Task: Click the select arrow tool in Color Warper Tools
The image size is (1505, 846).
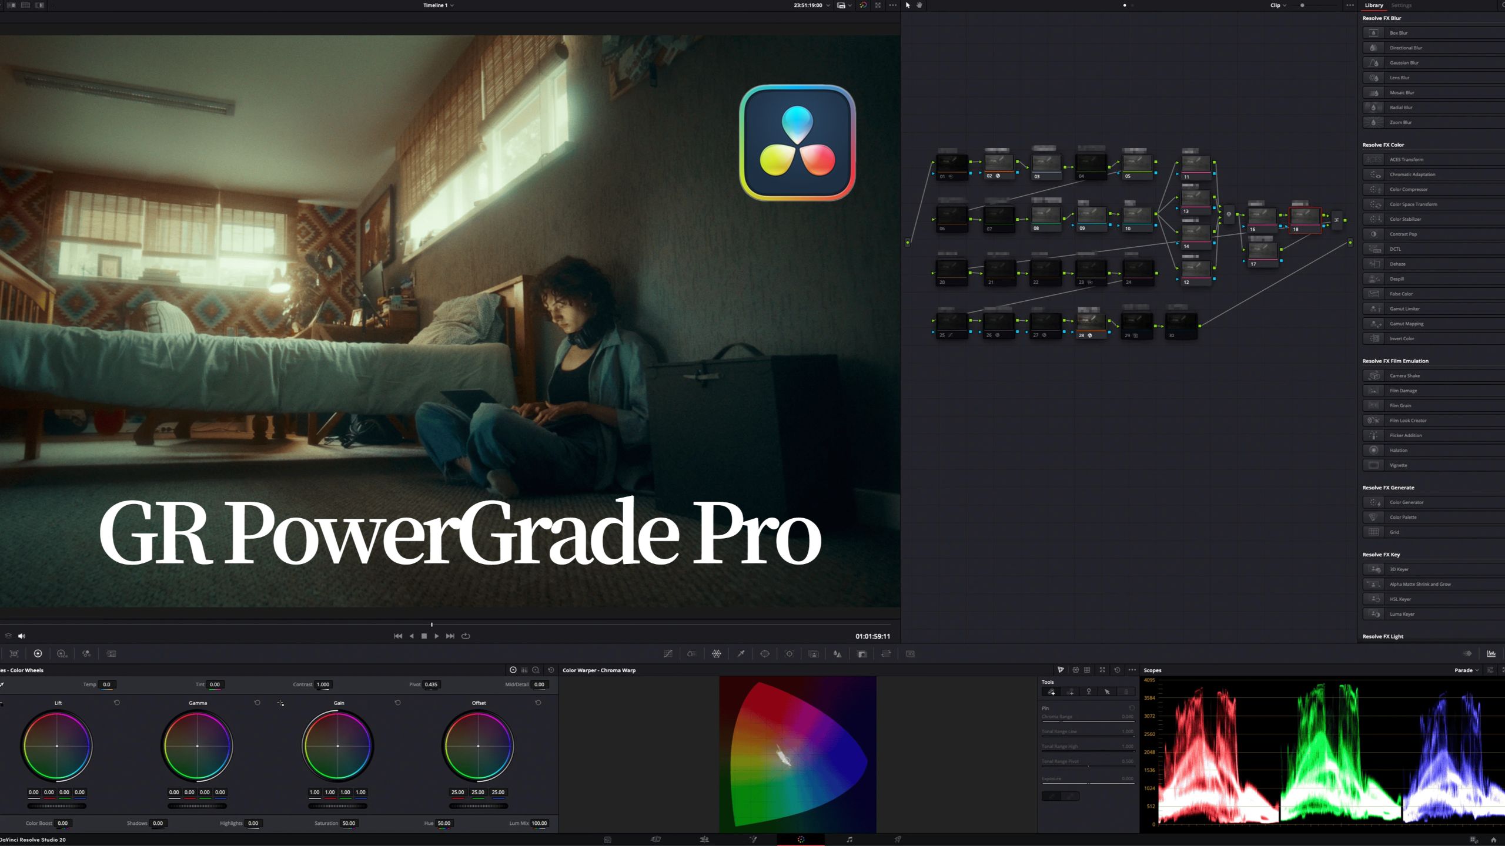Action: (1107, 691)
